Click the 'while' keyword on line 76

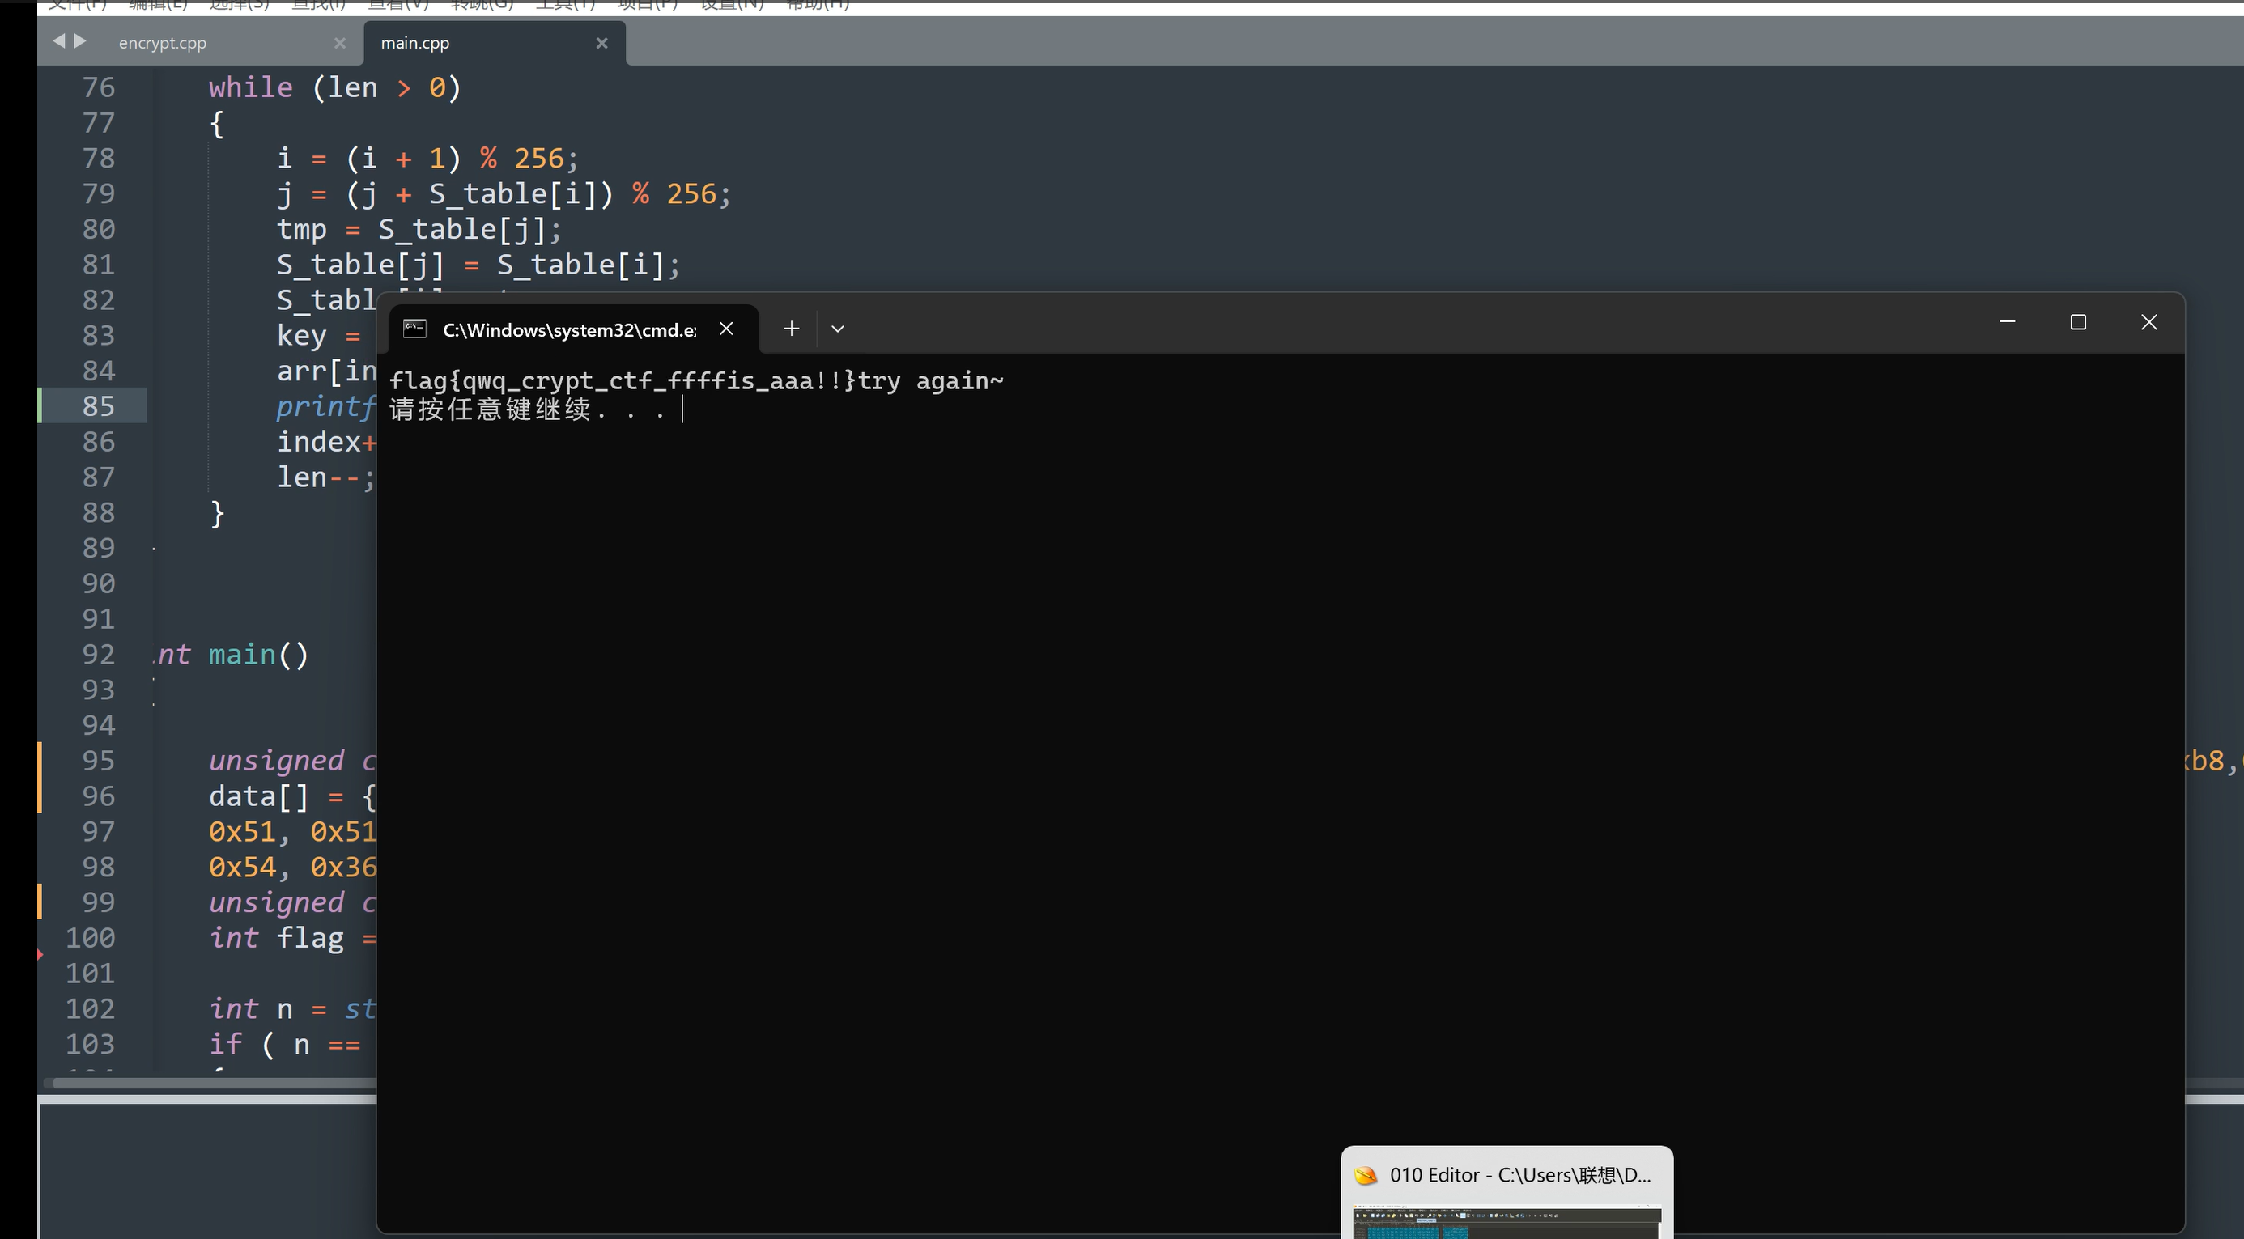[x=250, y=87]
